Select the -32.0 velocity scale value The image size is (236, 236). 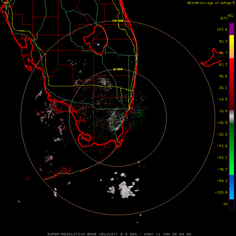pyautogui.click(x=222, y=135)
